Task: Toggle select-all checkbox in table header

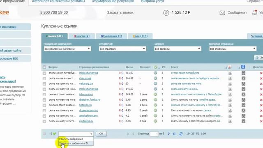Action: tap(44, 67)
